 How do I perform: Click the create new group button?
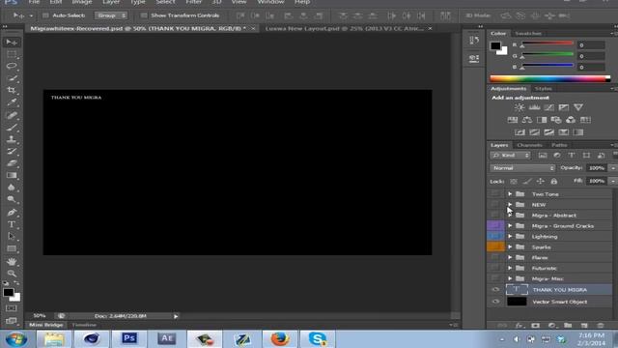tap(568, 326)
